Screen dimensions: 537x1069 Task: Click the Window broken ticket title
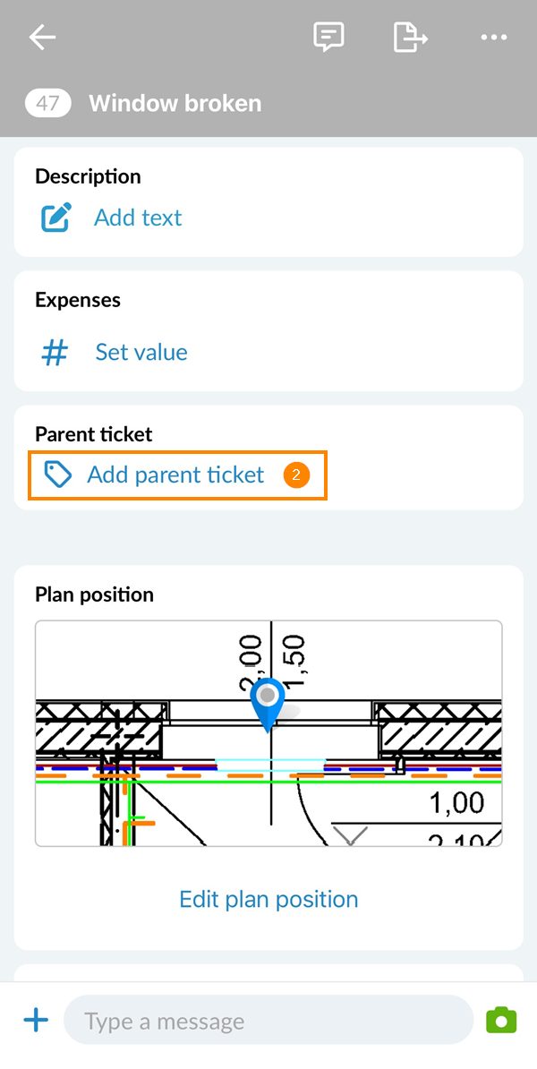(x=175, y=103)
